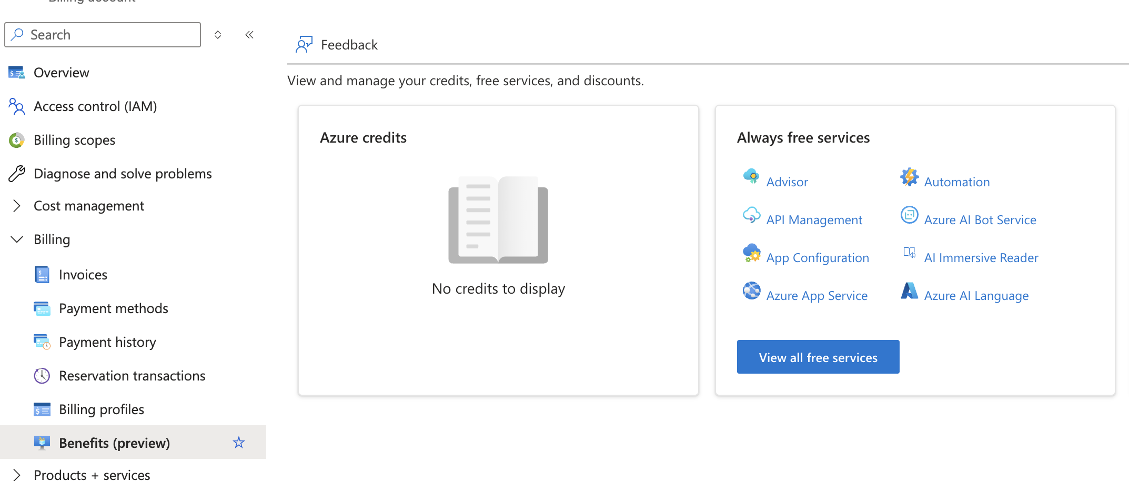Viewport: 1129px width, 481px height.
Task: Toggle expand/collapse all menu groups
Action: pos(218,35)
